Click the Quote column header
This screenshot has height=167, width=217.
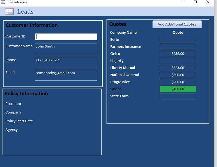(x=178, y=32)
